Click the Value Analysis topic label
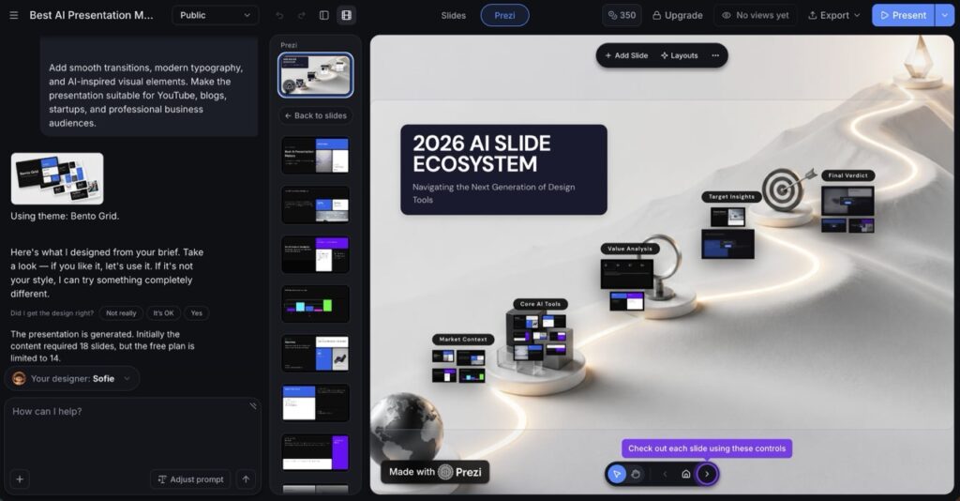The image size is (960, 501). (630, 249)
